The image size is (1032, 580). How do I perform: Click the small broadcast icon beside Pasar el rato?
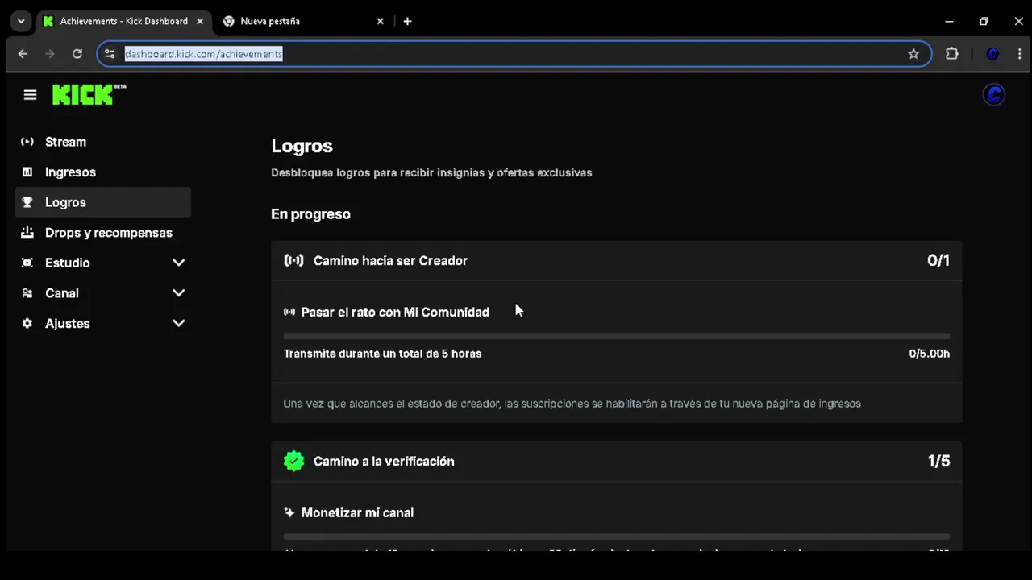[x=289, y=312]
